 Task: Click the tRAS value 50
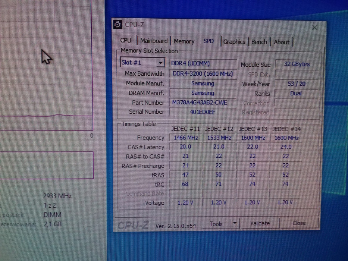[219, 174]
